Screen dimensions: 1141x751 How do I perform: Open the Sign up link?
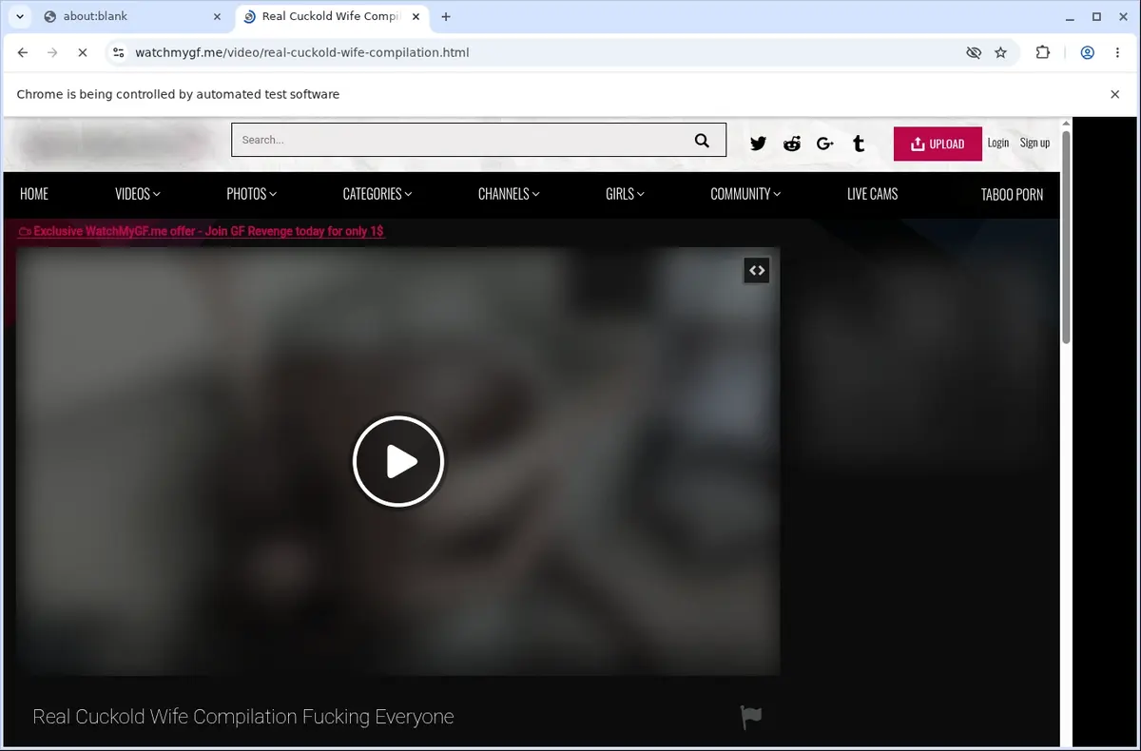(x=1035, y=143)
